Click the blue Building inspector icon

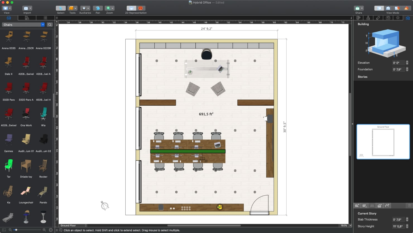(408, 18)
